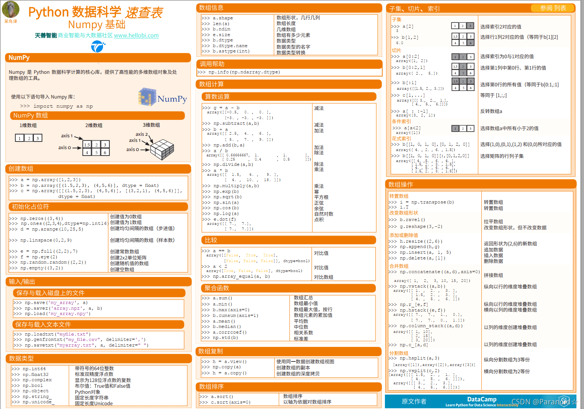Click the a.shape code line

tap(217, 18)
